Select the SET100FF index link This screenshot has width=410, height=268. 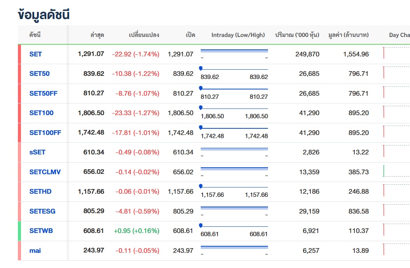click(45, 133)
